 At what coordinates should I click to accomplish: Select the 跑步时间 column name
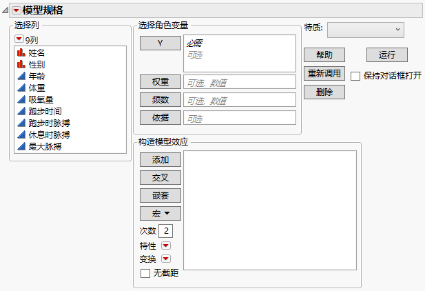[45, 111]
